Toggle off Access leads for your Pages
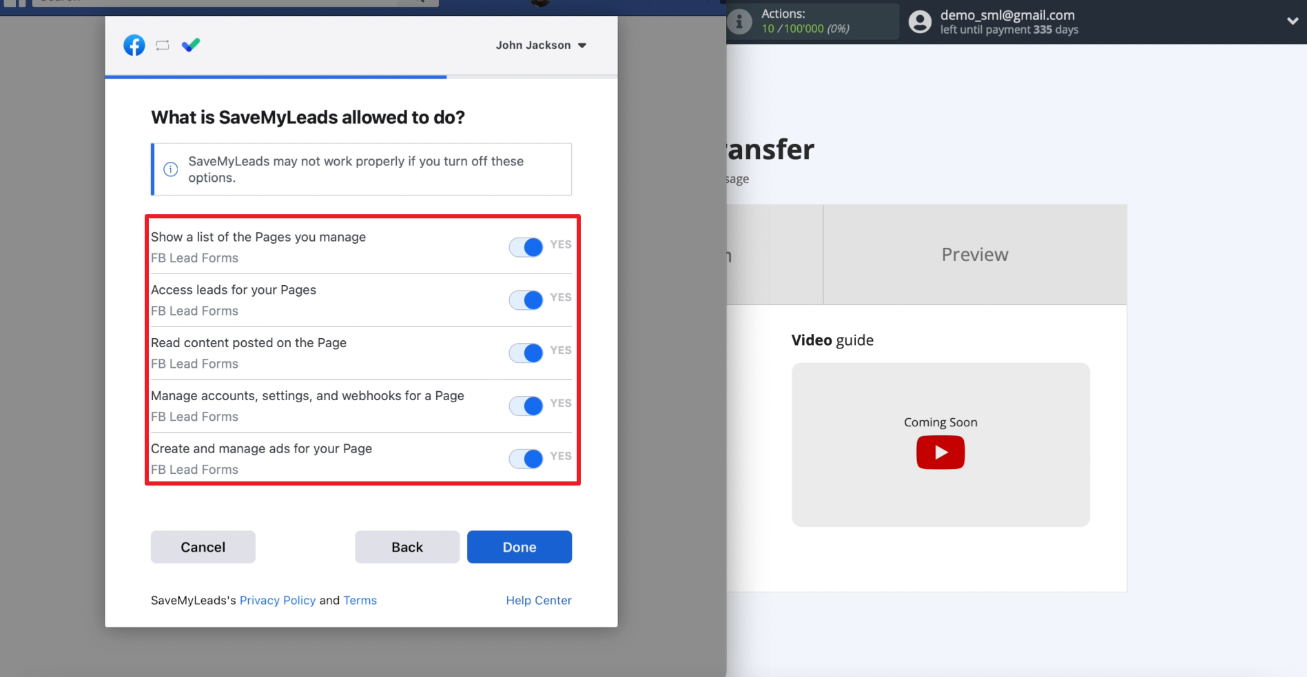 coord(526,300)
